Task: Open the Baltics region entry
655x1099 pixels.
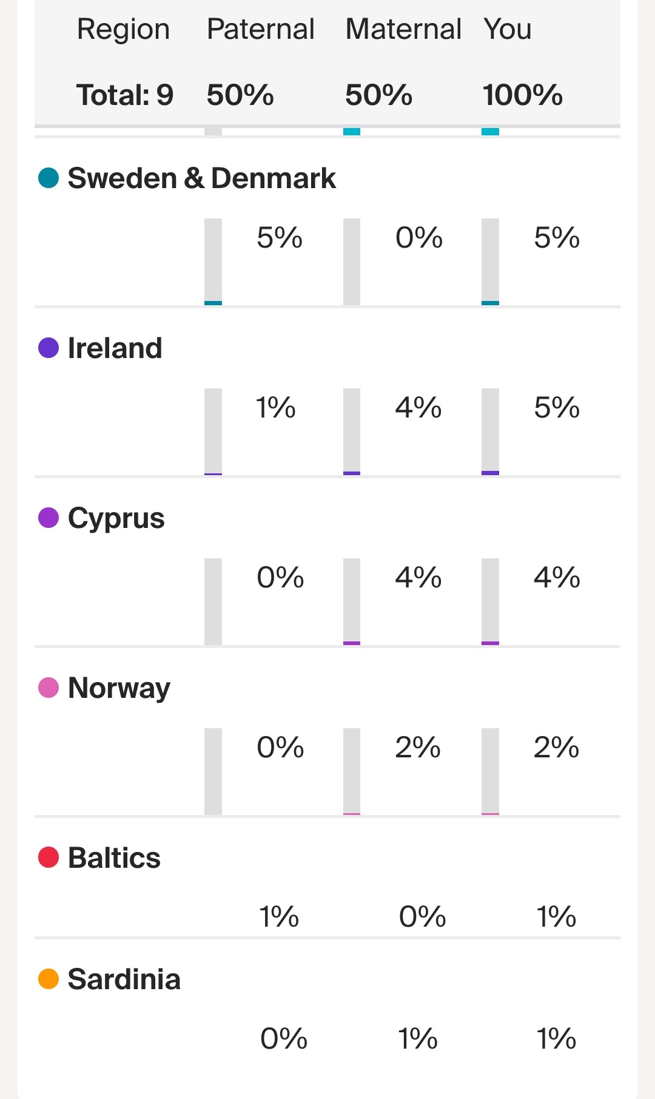Action: click(114, 858)
